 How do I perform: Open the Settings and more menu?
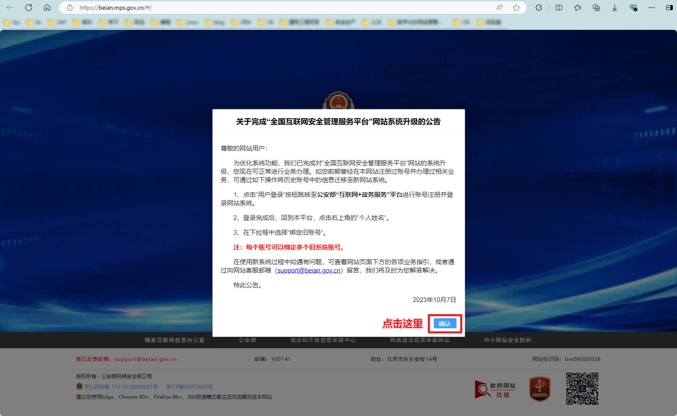click(x=652, y=8)
